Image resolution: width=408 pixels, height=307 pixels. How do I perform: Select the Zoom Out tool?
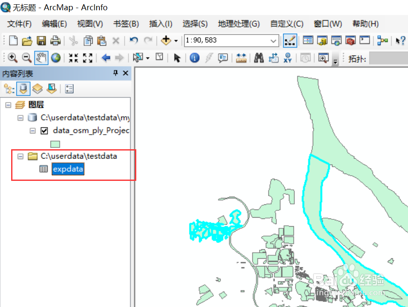(27, 58)
